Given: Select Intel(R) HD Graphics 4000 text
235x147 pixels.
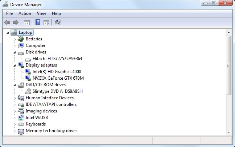Looking at the screenshot, I should pyautogui.click(x=57, y=72).
